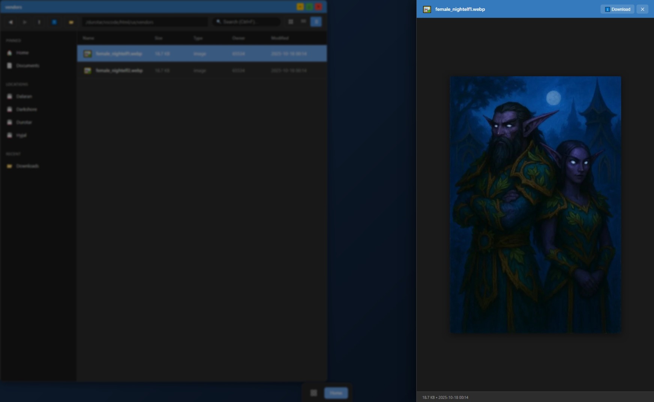Open Home in the pinned sidebar
The height and width of the screenshot is (402, 654).
coord(22,53)
